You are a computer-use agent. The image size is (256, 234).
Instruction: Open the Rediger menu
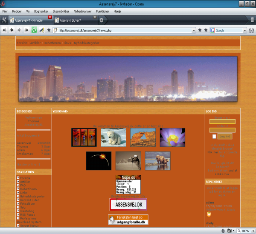click(17, 11)
